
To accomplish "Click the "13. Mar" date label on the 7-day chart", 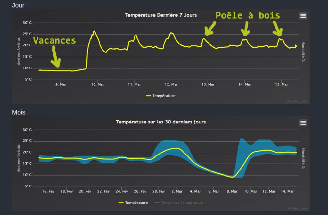I will (208, 84).
